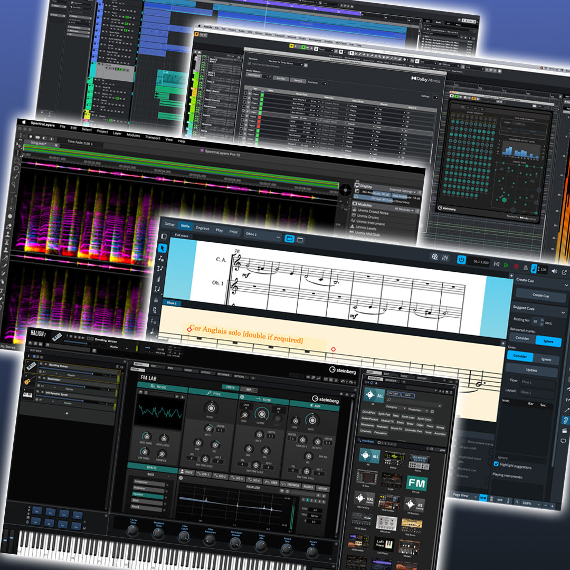Toggle the blue power activate button in Dorico

click(461, 260)
